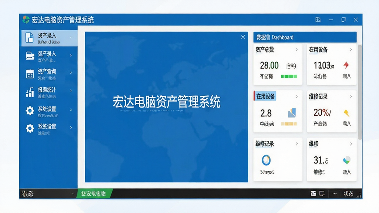Click the green progress bar in 资产总数 card

click(x=289, y=76)
